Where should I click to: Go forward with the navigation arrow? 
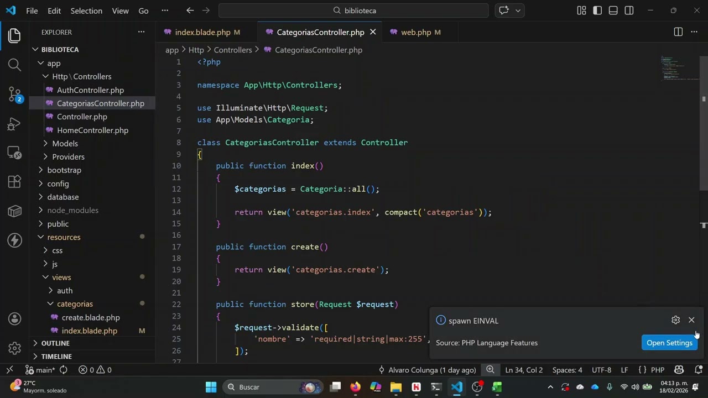[x=206, y=11]
